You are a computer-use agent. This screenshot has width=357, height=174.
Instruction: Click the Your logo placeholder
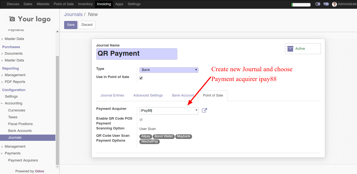[x=30, y=19]
